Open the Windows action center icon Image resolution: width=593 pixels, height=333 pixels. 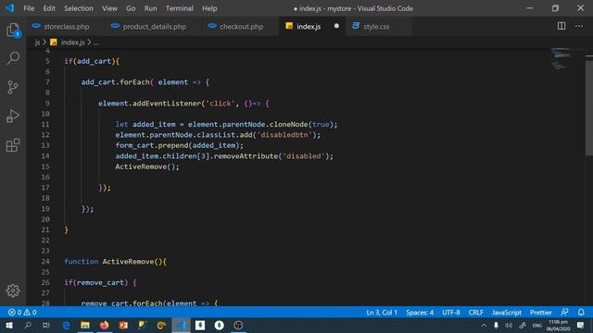[581, 325]
